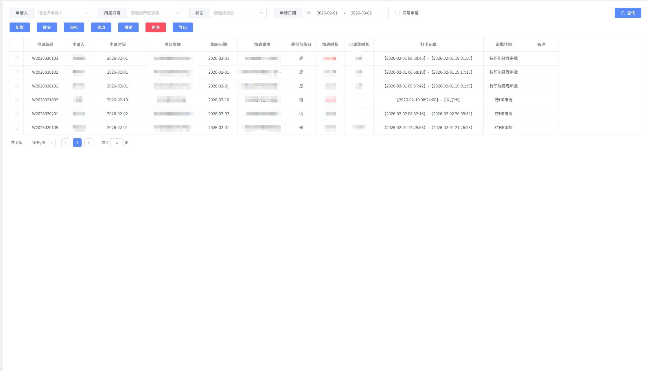Click the 撤销 revoke button
Image resolution: width=648 pixels, height=371 pixels.
128,27
